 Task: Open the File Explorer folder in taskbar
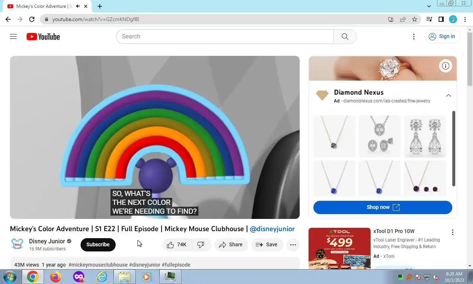click(124, 277)
